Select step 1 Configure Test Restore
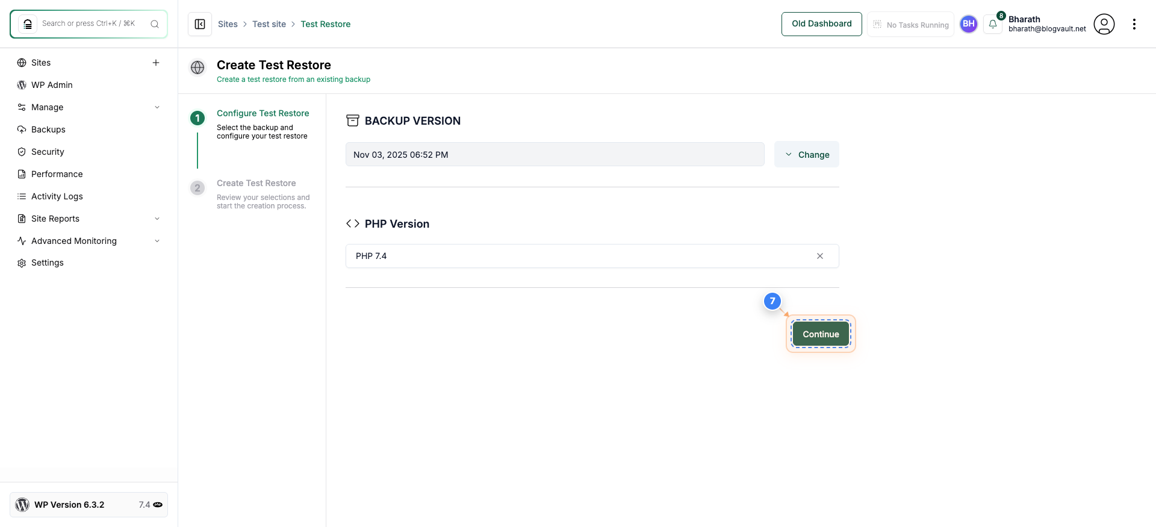The height and width of the screenshot is (527, 1156). tap(263, 113)
